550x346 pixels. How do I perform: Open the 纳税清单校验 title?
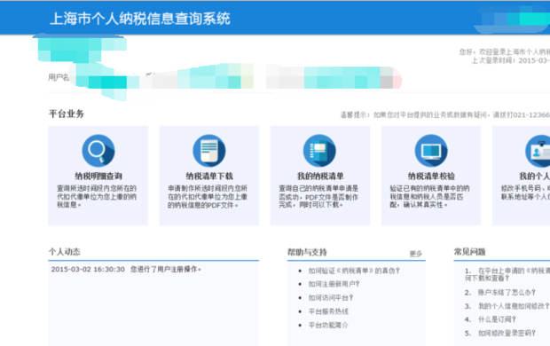click(431, 177)
